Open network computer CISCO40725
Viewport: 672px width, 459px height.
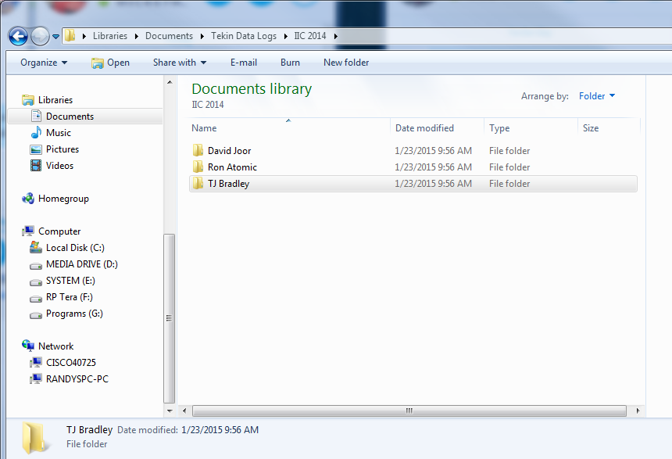tap(70, 363)
